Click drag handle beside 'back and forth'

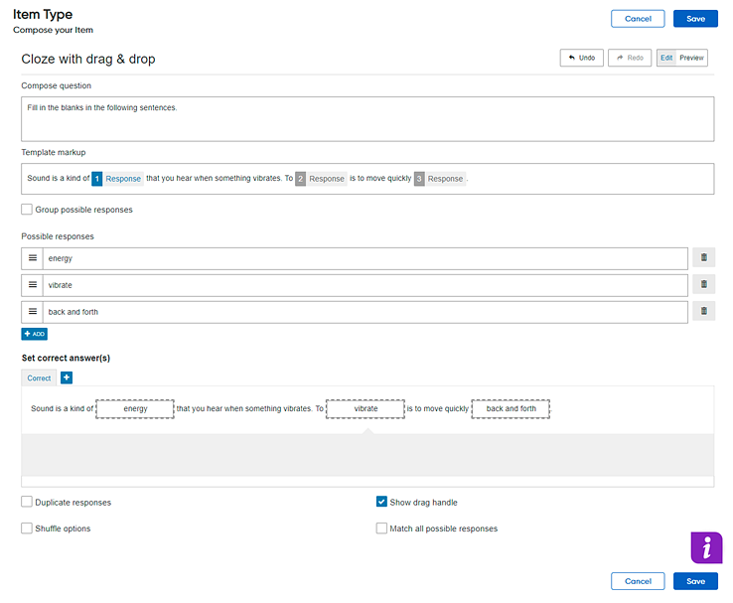(32, 311)
